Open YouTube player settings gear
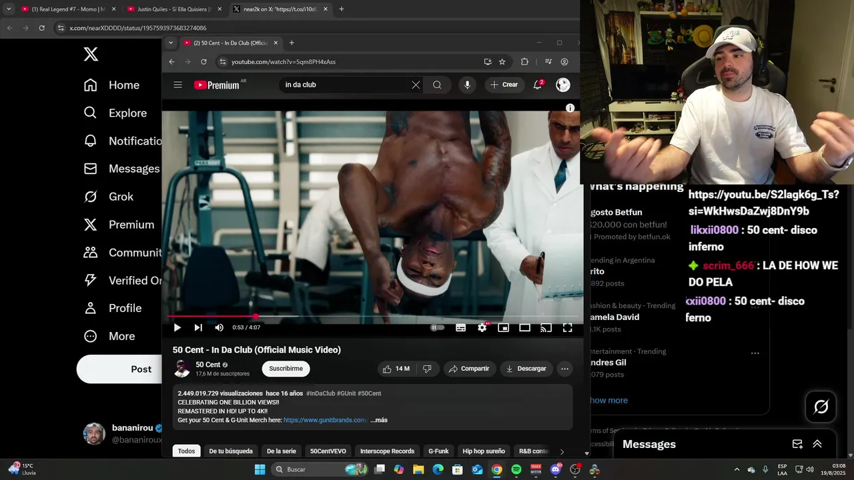854x480 pixels. (482, 327)
